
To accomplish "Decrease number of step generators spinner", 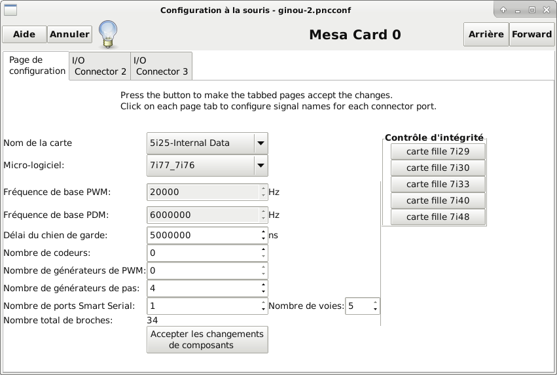I will (263, 291).
